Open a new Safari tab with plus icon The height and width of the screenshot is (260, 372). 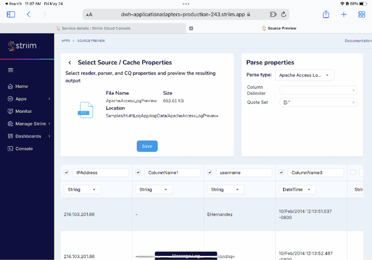coord(344,15)
